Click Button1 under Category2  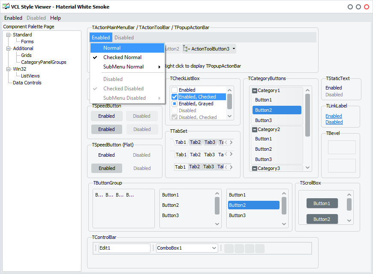[277, 139]
